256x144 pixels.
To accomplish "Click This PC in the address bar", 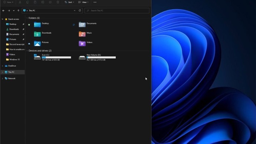I will pos(32,11).
